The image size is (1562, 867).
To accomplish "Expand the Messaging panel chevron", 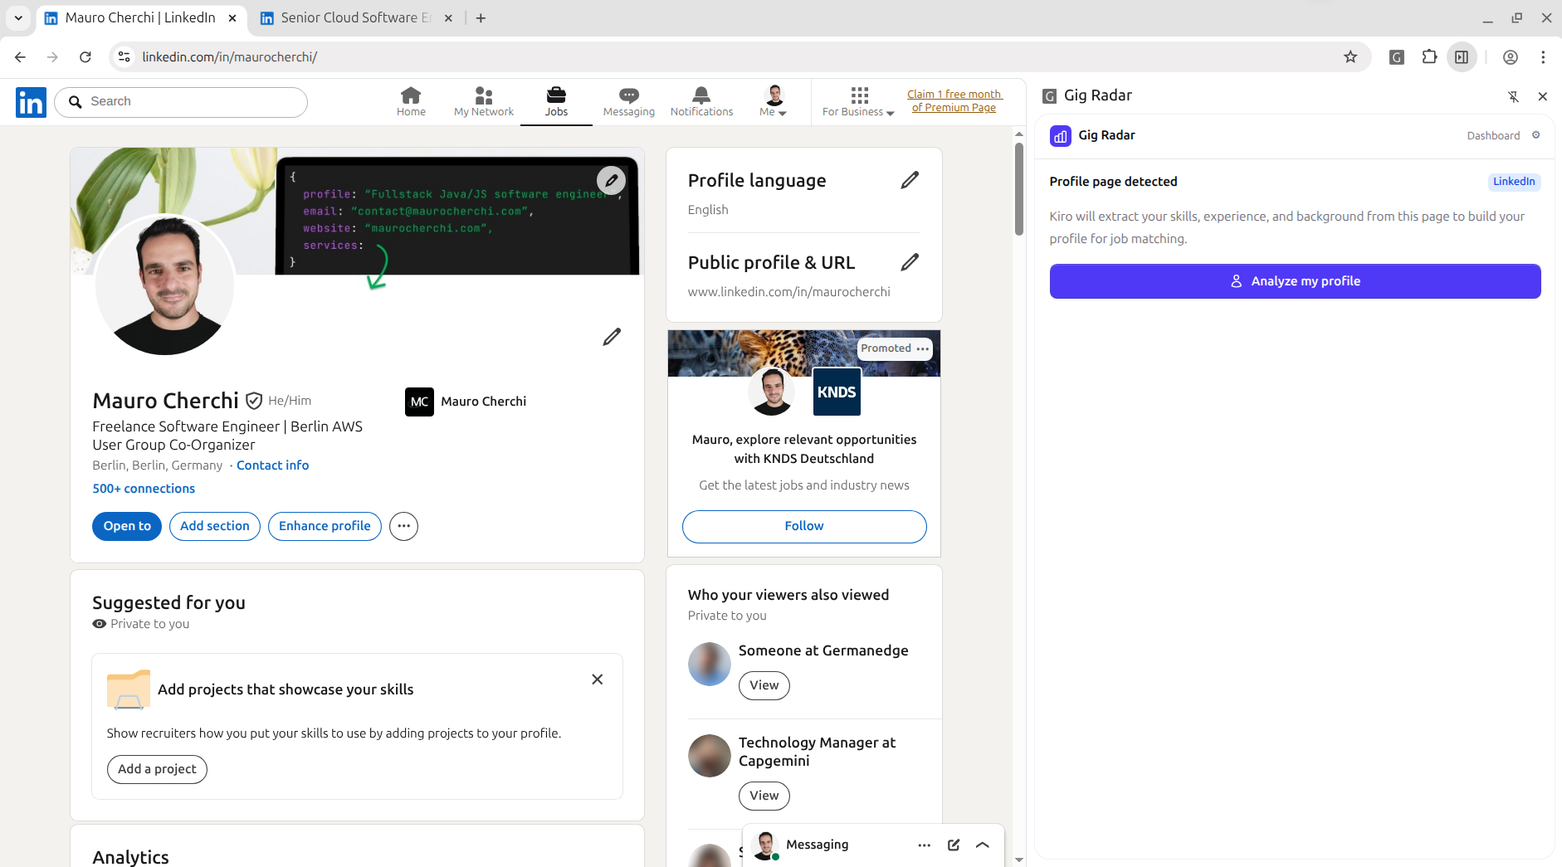I will (983, 845).
